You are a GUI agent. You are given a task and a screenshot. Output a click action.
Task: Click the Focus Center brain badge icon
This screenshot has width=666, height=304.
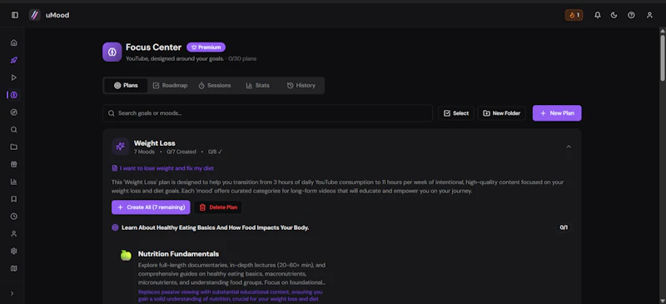[112, 52]
